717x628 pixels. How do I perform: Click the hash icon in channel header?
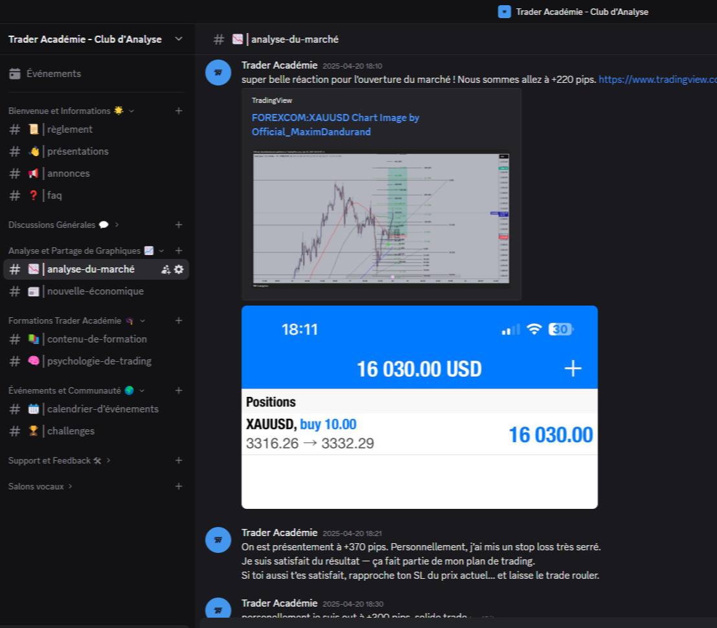(218, 39)
